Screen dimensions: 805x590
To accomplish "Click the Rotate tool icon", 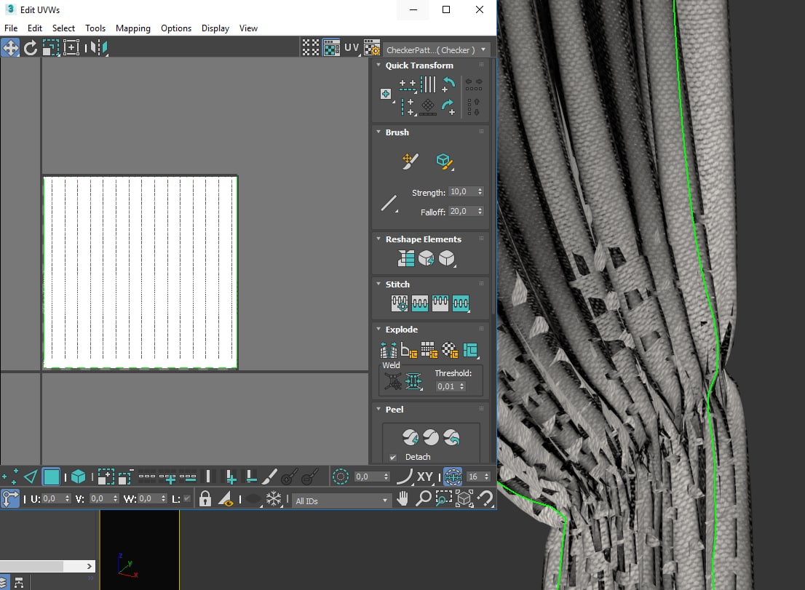I will [x=31, y=48].
